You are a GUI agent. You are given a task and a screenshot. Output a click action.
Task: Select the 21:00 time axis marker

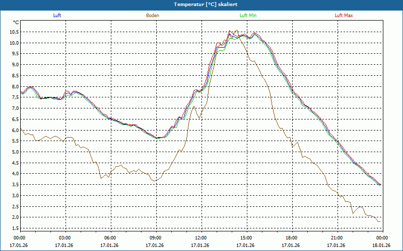337,238
